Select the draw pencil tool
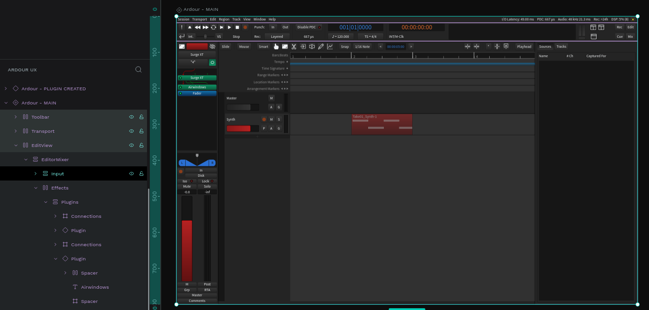649x310 pixels. pyautogui.click(x=321, y=46)
